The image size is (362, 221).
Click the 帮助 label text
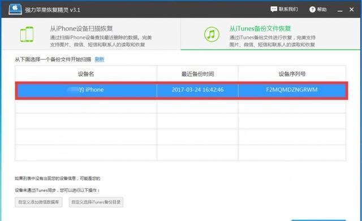pyautogui.click(x=322, y=10)
